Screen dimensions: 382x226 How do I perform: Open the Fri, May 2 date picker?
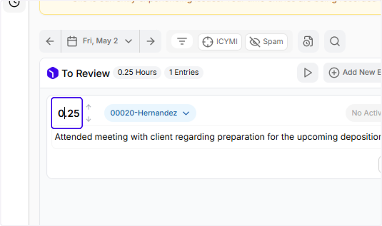click(100, 41)
